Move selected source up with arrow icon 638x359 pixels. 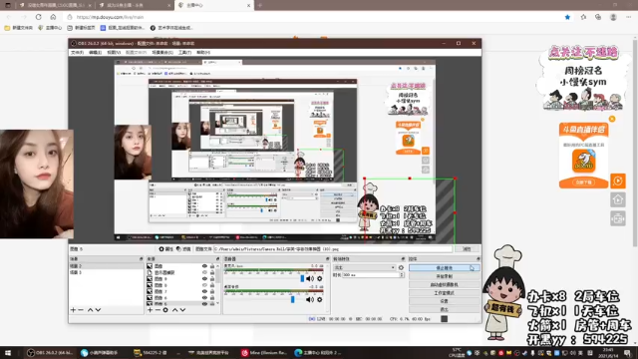coord(175,310)
